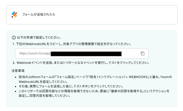Click the 以下の手順で設定してください heading
The height and width of the screenshot is (111, 183).
39,38
